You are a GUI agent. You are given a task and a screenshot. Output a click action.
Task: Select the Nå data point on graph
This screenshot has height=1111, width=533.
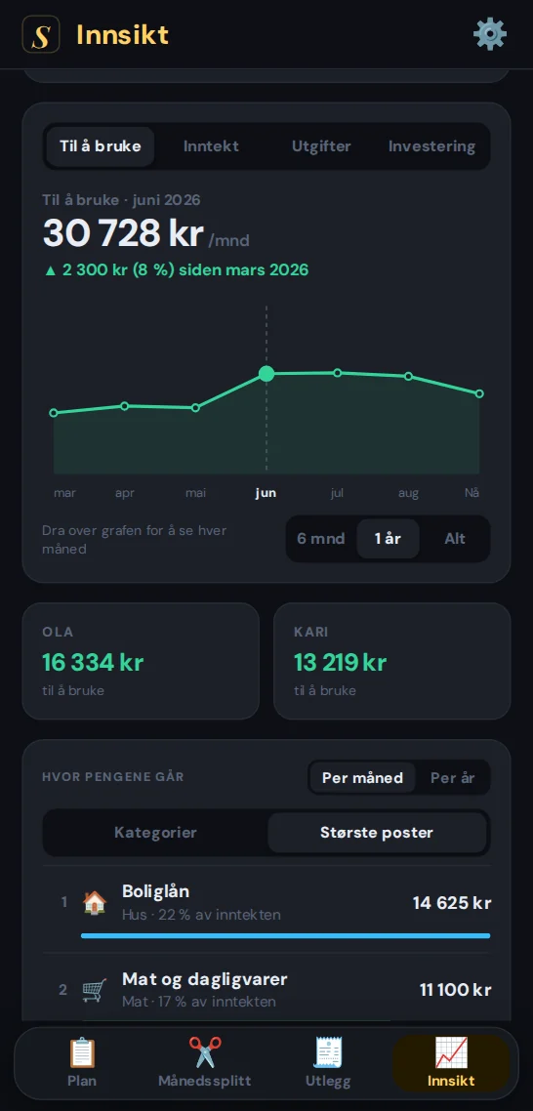coord(480,393)
